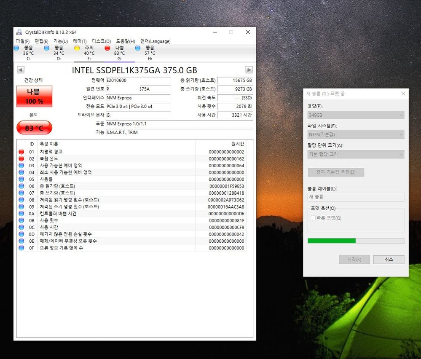
Task: Click the 인터페이스 field NVM Express
Action: pyautogui.click(x=138, y=98)
